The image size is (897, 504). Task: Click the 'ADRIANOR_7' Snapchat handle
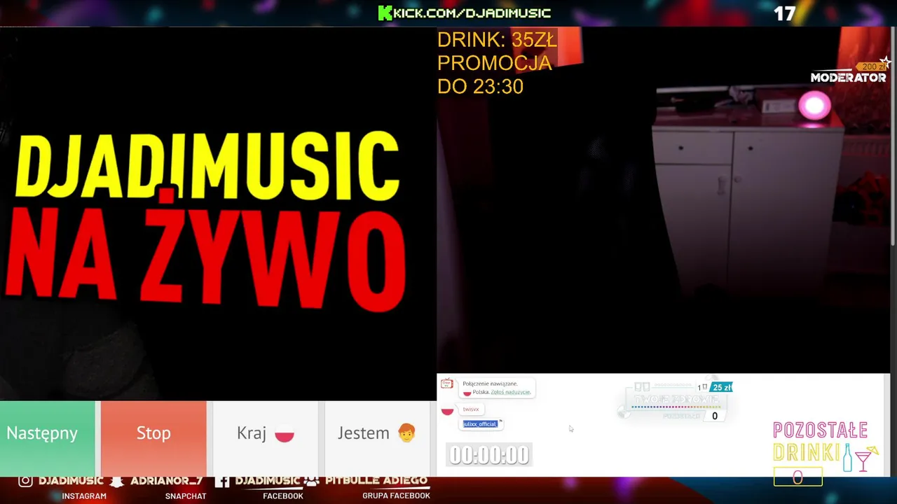(167, 481)
